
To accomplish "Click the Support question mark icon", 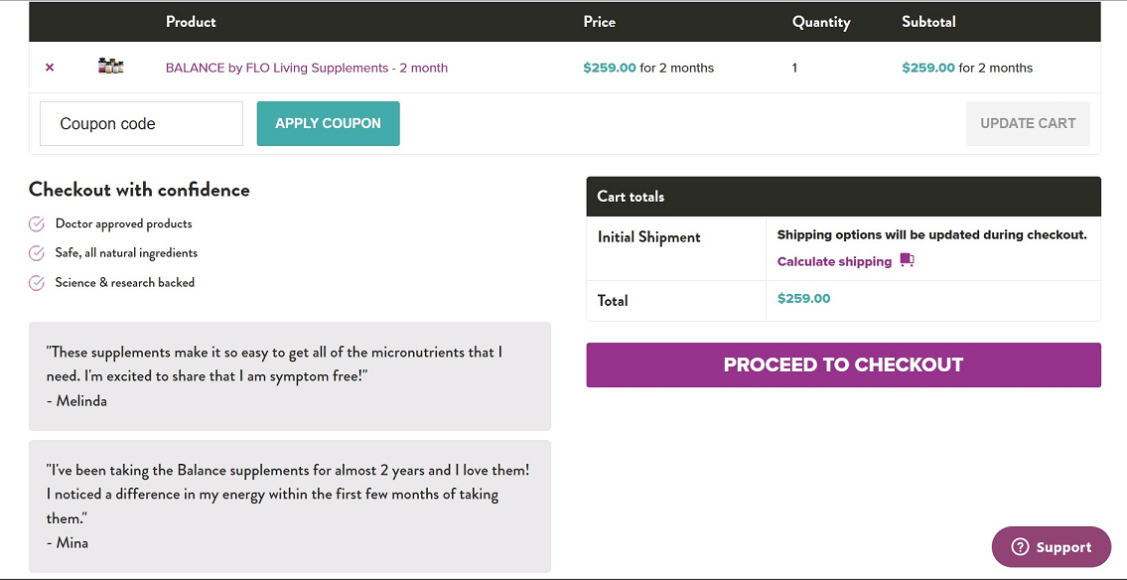I will (x=1019, y=547).
